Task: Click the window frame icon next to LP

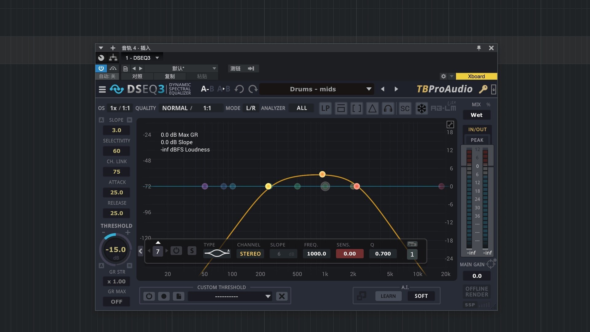Action: pos(341,108)
